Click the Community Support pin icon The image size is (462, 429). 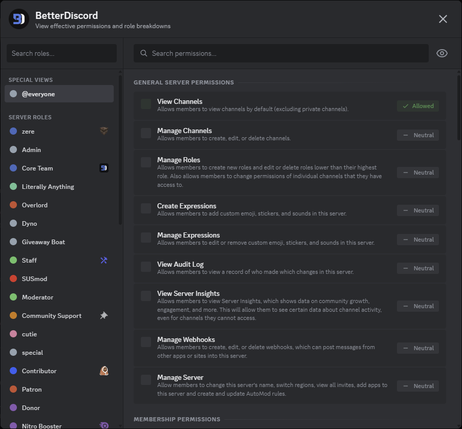click(103, 316)
